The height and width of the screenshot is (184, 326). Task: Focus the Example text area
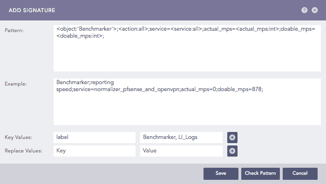tap(187, 102)
